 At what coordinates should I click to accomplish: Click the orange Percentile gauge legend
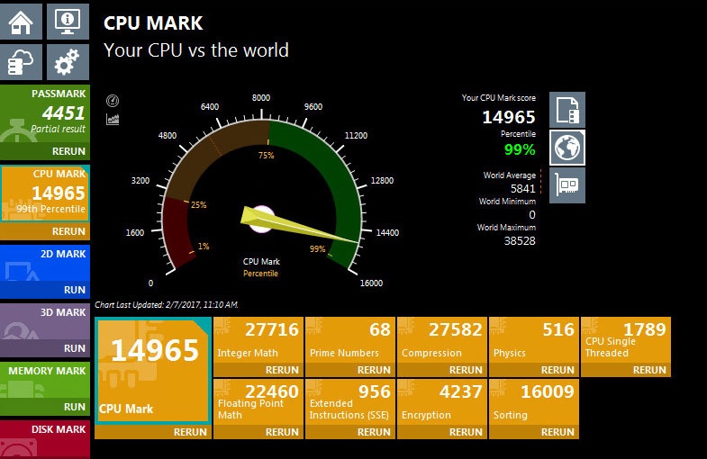[x=260, y=274]
